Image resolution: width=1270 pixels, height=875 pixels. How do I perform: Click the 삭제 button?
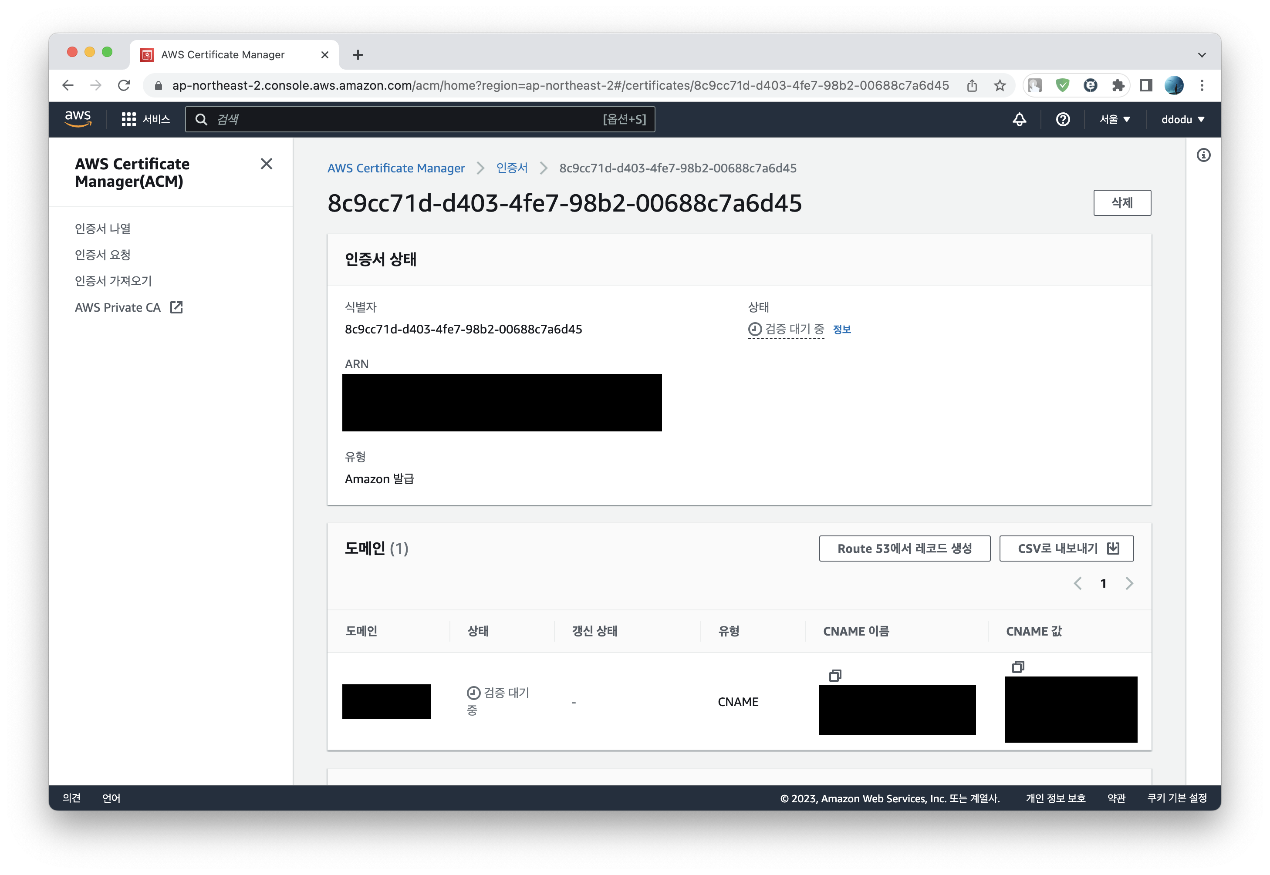1121,203
